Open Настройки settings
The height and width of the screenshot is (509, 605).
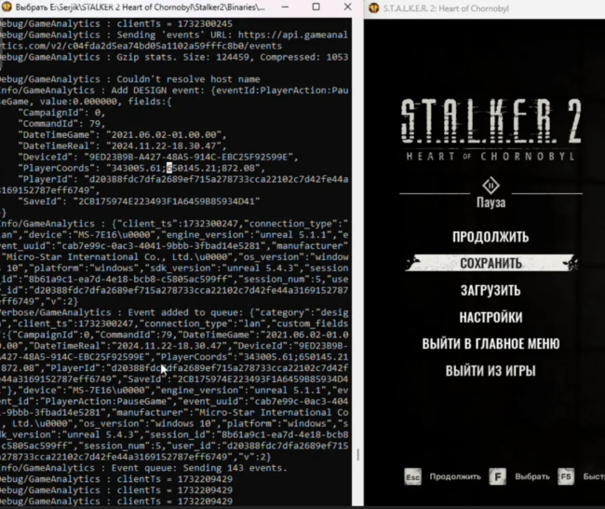pyautogui.click(x=490, y=317)
